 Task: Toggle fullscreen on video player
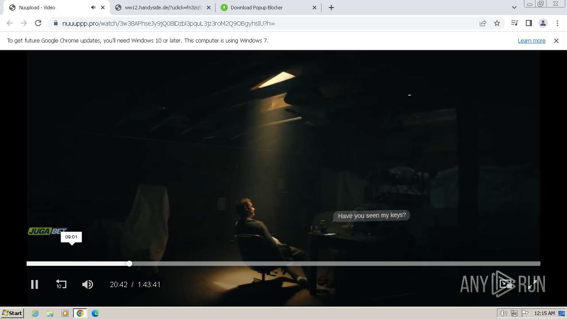(x=533, y=284)
